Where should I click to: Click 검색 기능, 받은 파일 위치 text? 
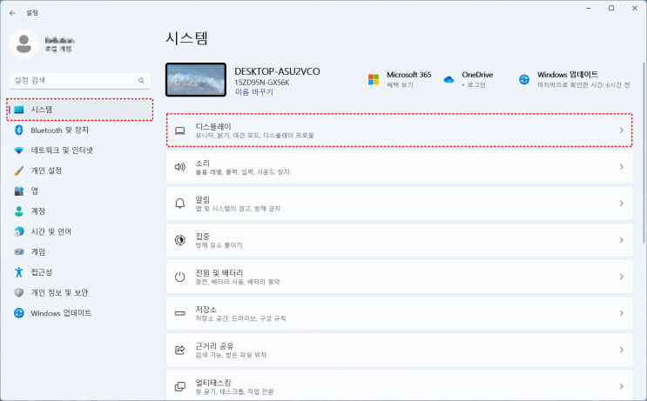click(231, 355)
